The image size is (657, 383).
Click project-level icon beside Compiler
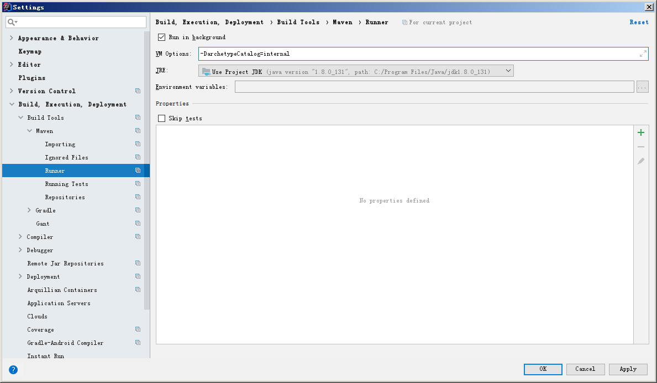138,237
